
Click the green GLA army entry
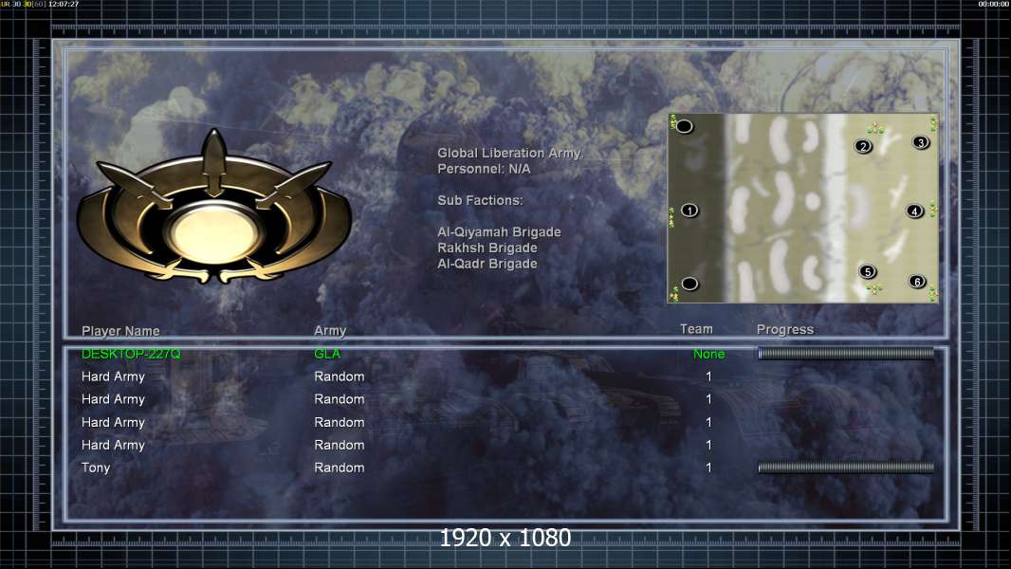tap(327, 354)
